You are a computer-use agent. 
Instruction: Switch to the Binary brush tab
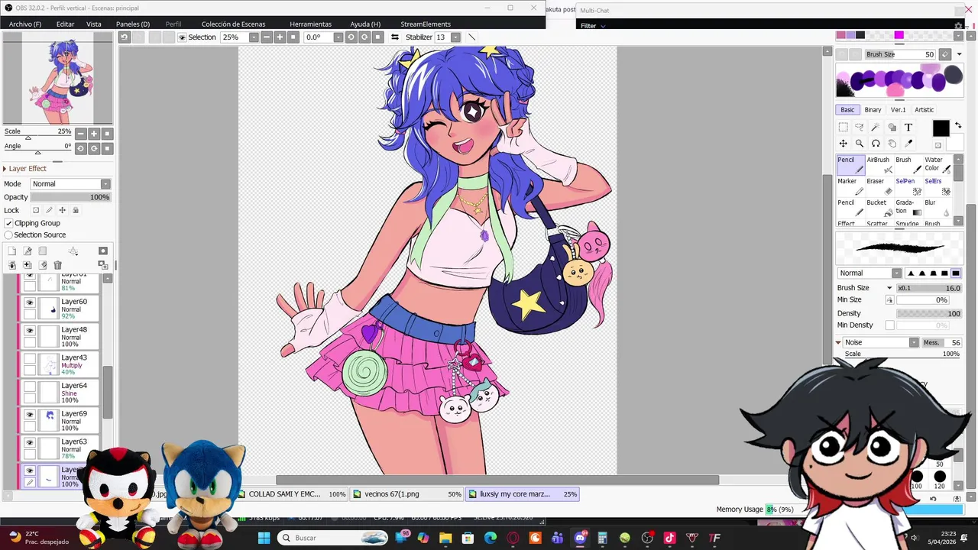(x=873, y=110)
